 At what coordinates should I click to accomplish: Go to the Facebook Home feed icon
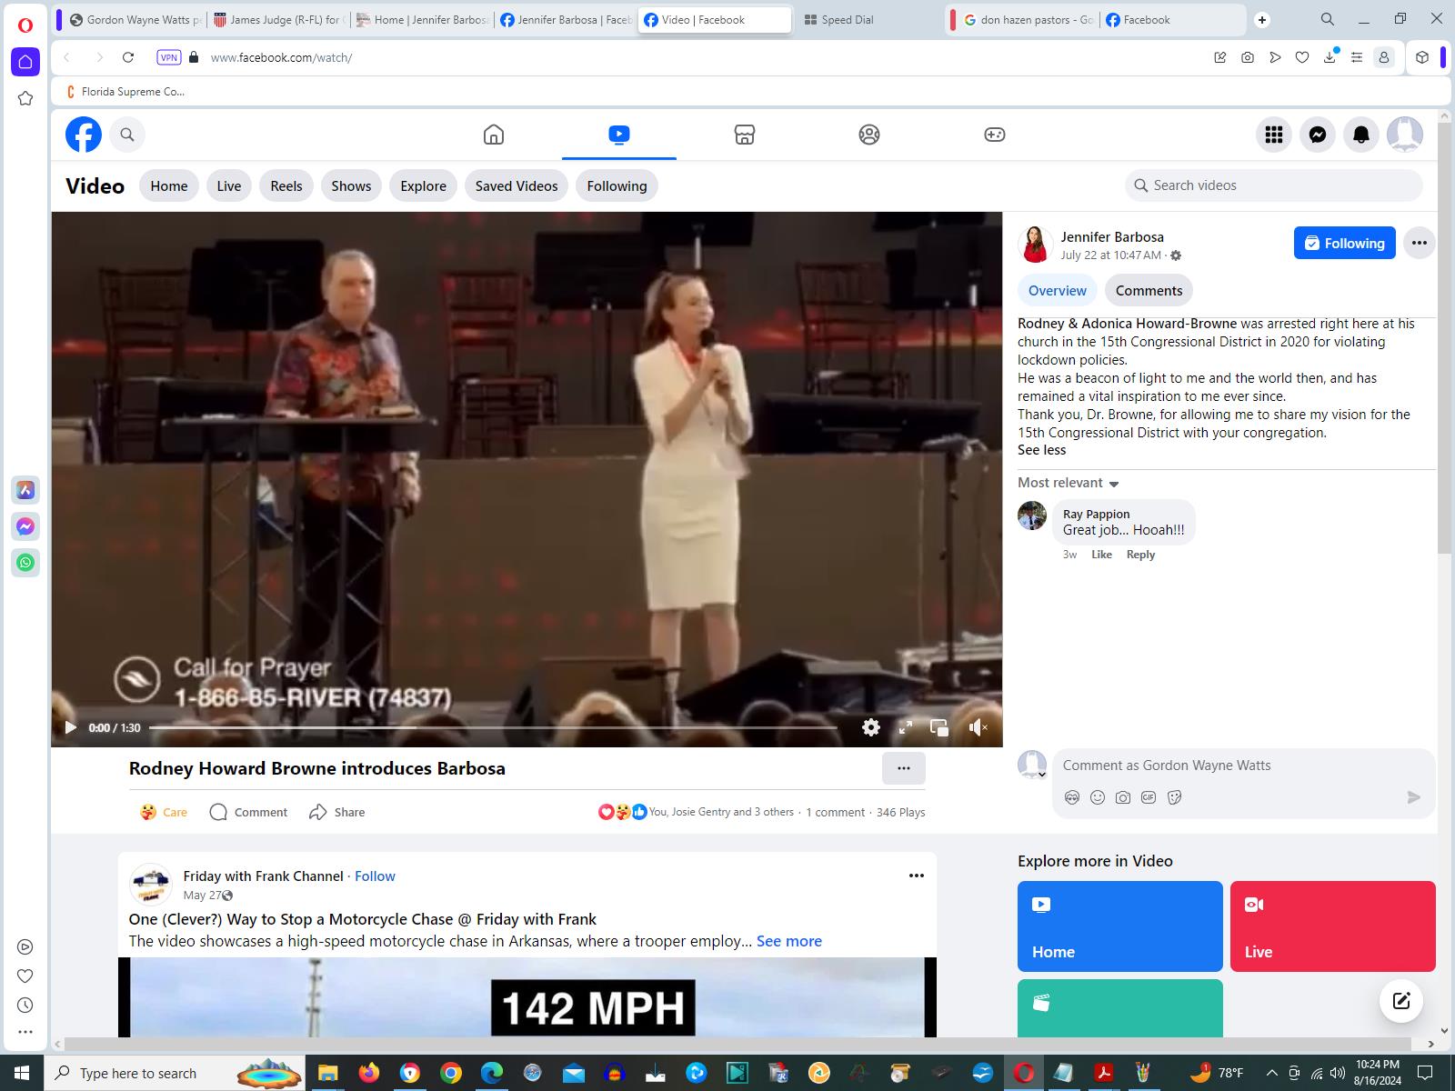tap(494, 135)
